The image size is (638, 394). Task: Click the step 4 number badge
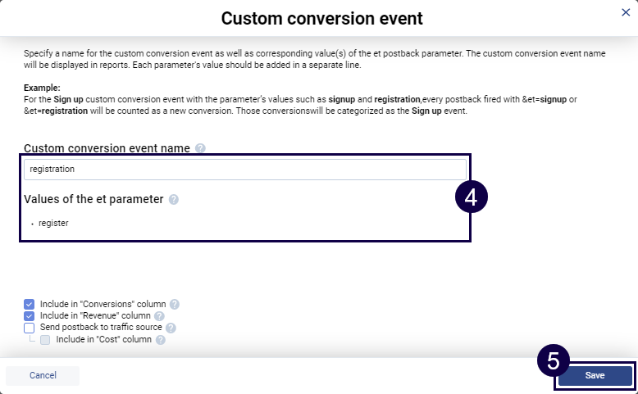tap(472, 197)
